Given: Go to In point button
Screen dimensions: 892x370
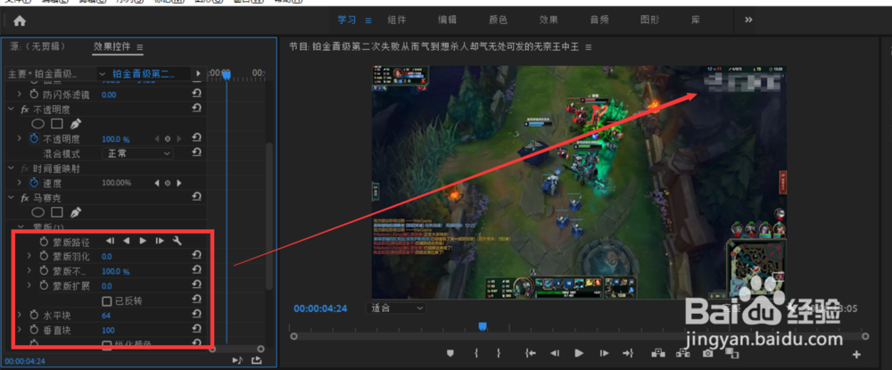Looking at the screenshot, I should (530, 353).
